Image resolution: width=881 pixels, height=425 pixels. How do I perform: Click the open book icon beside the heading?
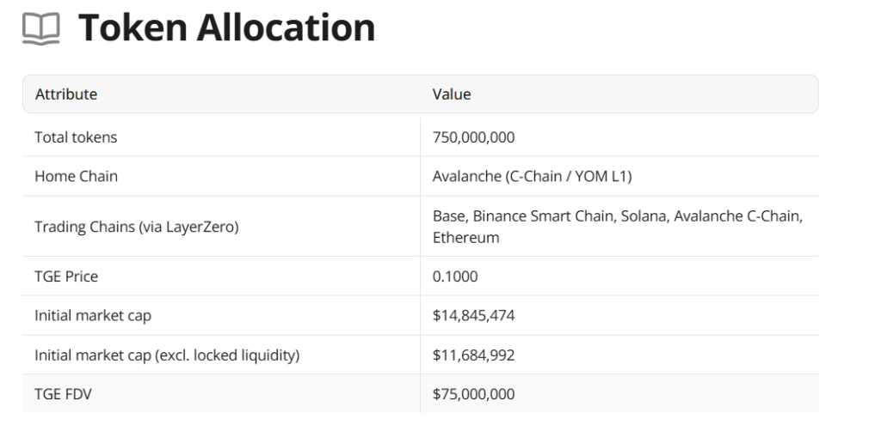(x=41, y=30)
